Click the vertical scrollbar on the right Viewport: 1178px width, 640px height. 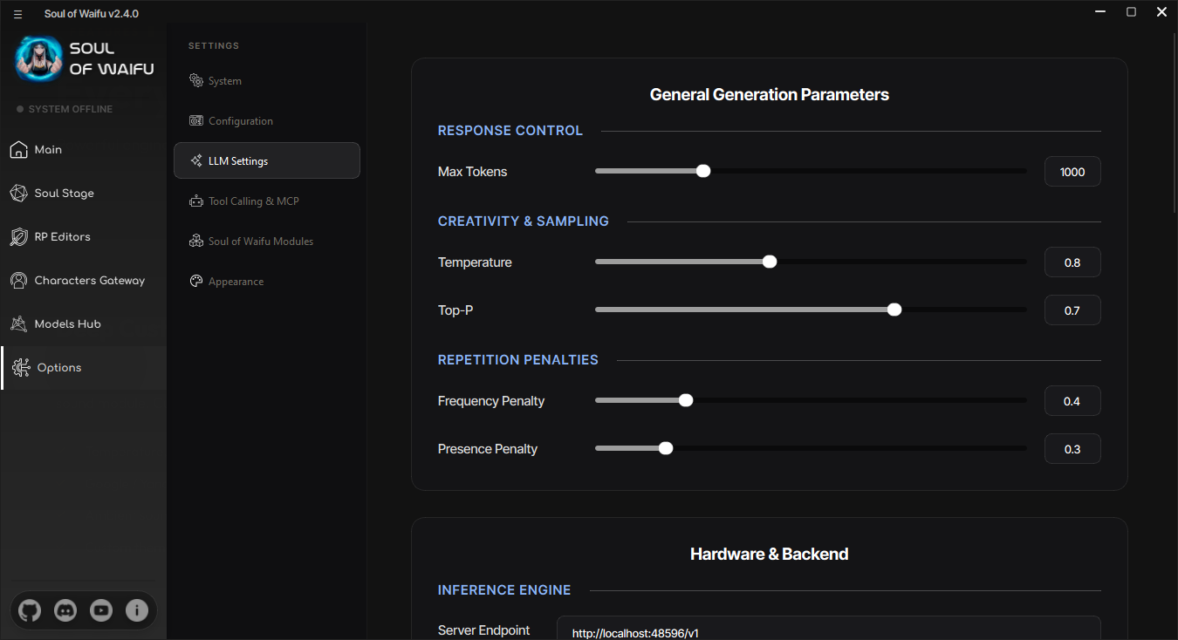[1174, 122]
